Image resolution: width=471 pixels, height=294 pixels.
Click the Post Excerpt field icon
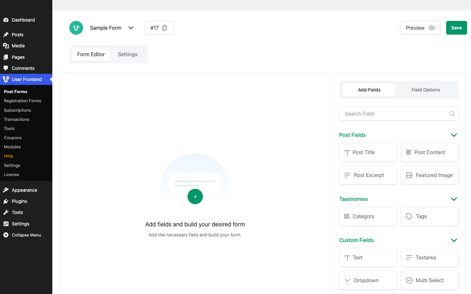347,175
